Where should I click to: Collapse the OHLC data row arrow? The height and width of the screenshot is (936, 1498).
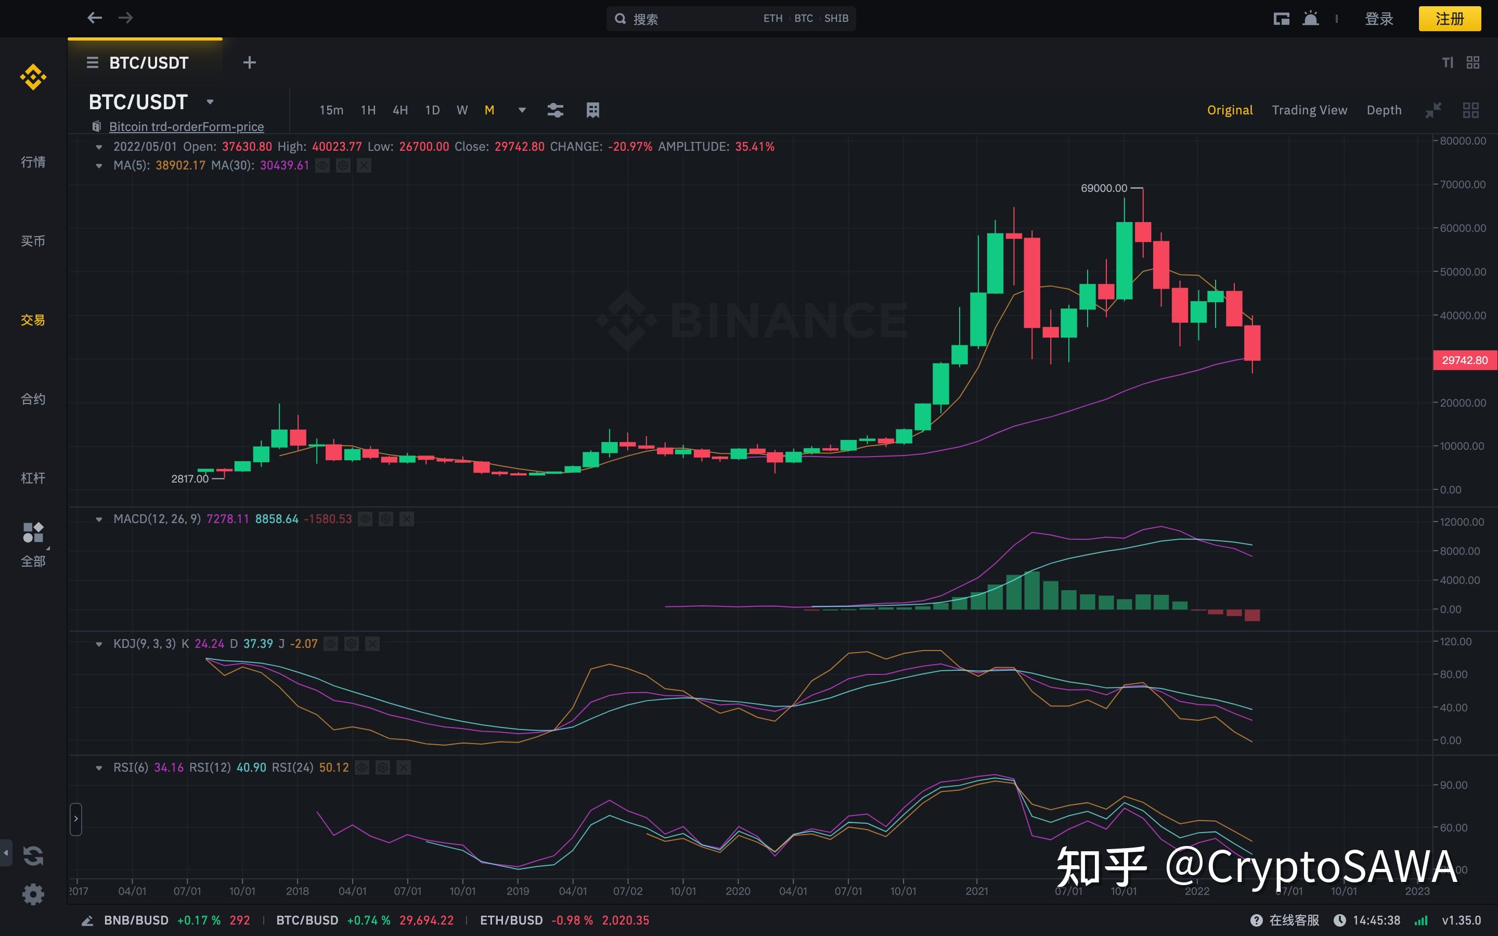click(x=98, y=147)
